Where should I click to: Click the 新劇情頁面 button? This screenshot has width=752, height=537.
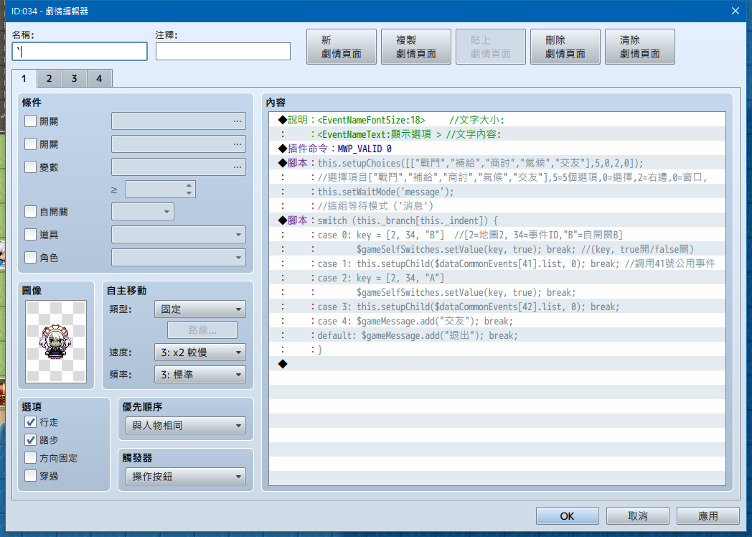(x=342, y=47)
